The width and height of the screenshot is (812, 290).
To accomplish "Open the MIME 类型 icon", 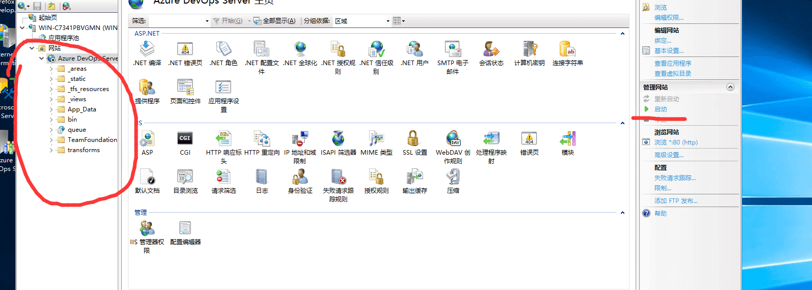I will tap(376, 139).
